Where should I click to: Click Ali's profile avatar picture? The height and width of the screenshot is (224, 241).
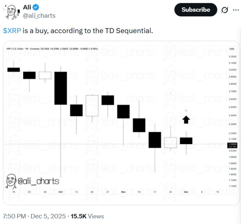click(11, 11)
